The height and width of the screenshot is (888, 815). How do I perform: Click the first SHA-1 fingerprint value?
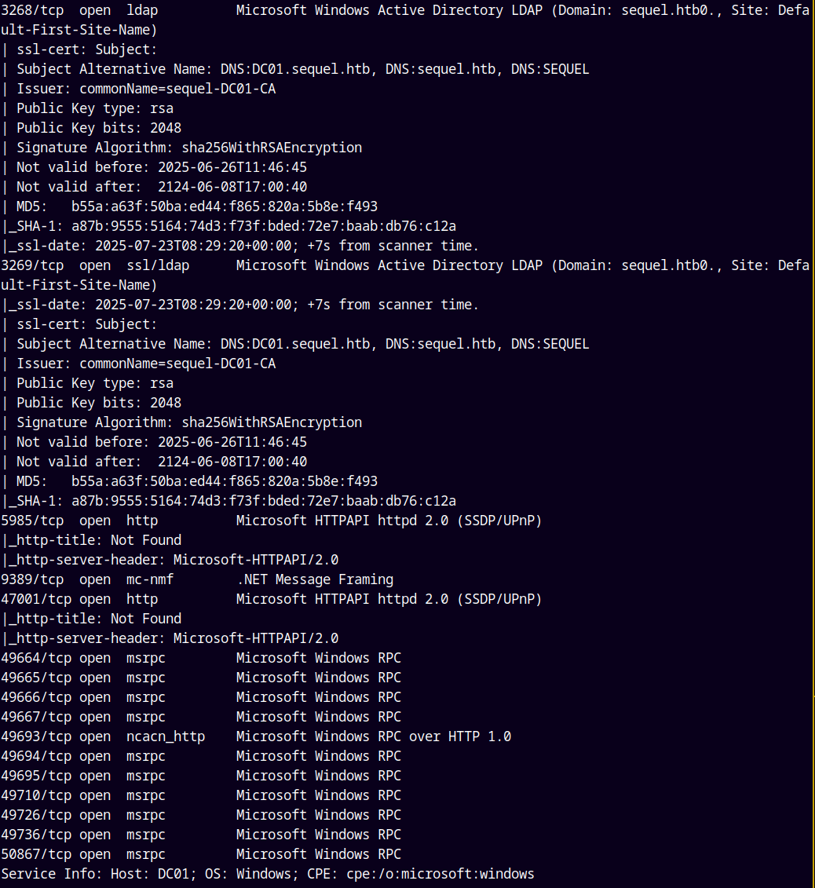(x=264, y=226)
